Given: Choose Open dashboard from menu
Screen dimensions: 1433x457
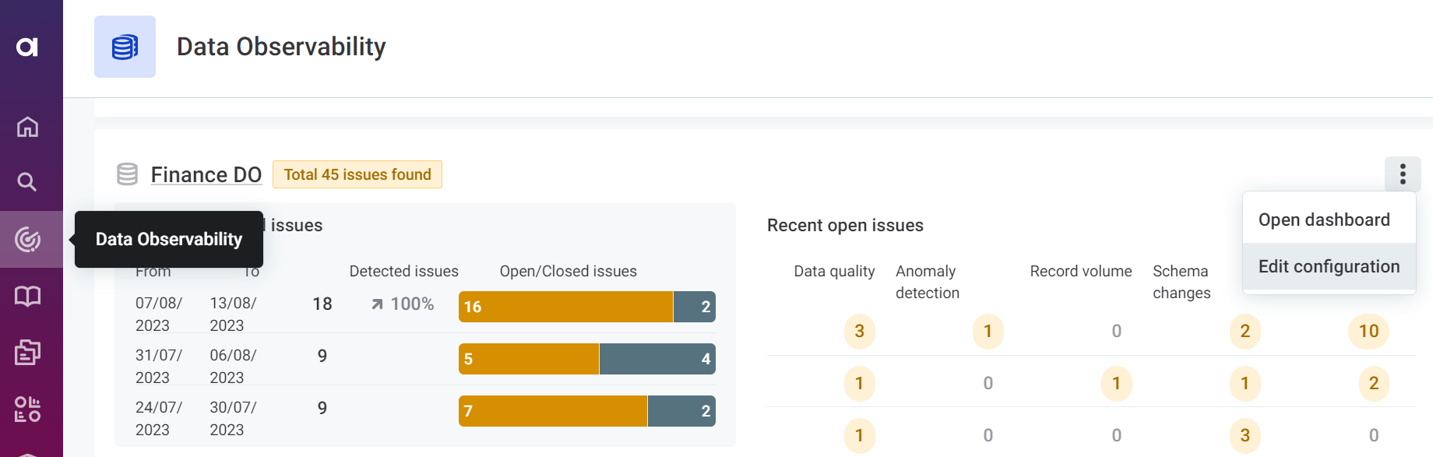Looking at the screenshot, I should 1324,220.
